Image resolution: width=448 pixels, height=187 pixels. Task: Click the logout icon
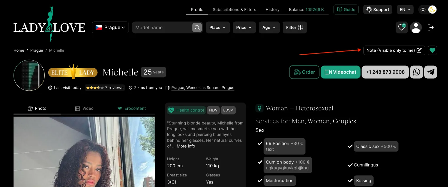[x=431, y=28]
